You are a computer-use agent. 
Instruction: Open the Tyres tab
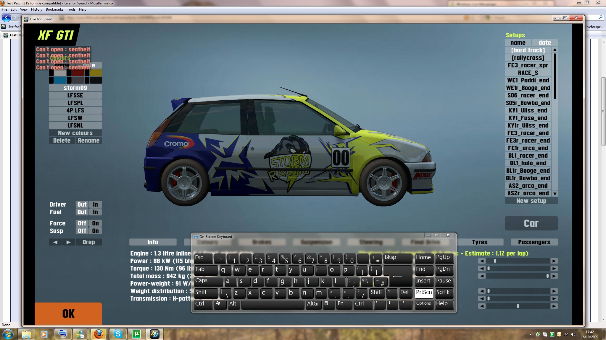click(x=480, y=242)
